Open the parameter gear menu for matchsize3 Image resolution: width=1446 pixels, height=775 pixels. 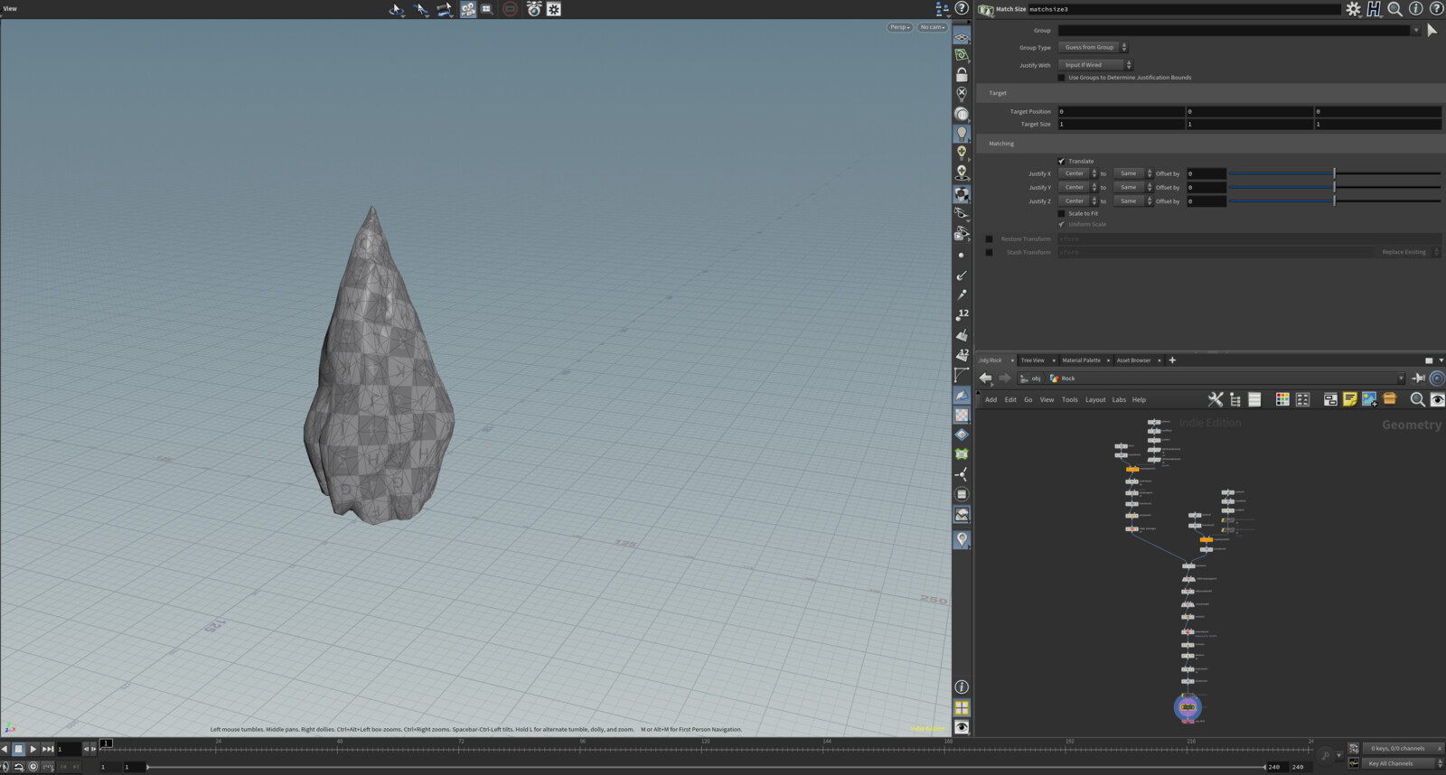coord(1353,9)
